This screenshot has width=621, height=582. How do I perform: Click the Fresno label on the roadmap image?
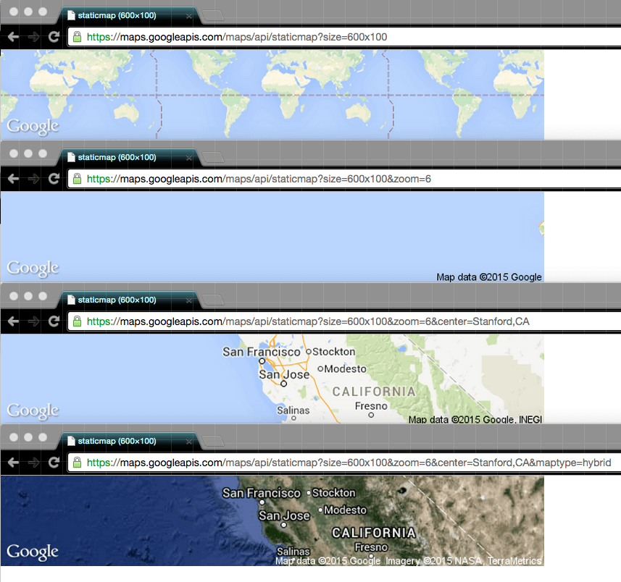pyautogui.click(x=371, y=406)
